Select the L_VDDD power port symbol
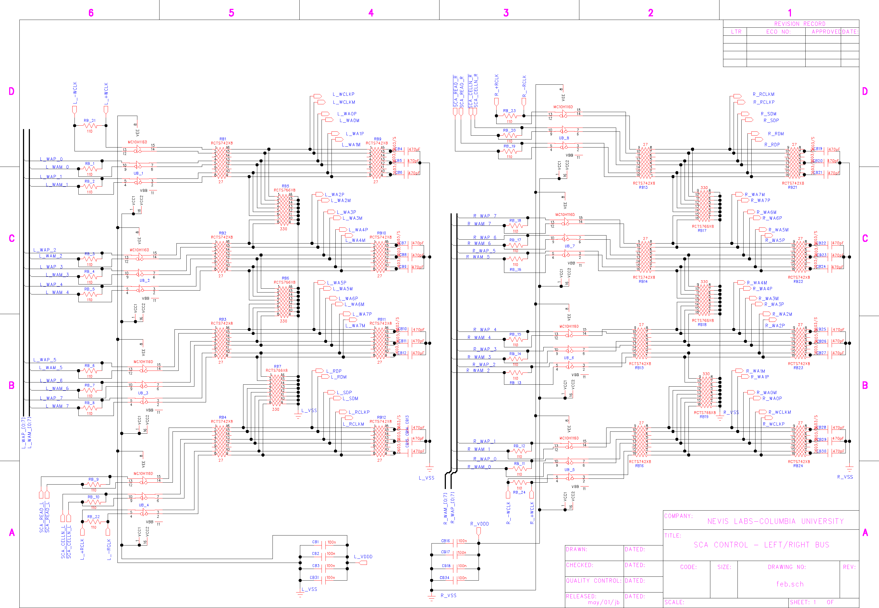 [363, 563]
